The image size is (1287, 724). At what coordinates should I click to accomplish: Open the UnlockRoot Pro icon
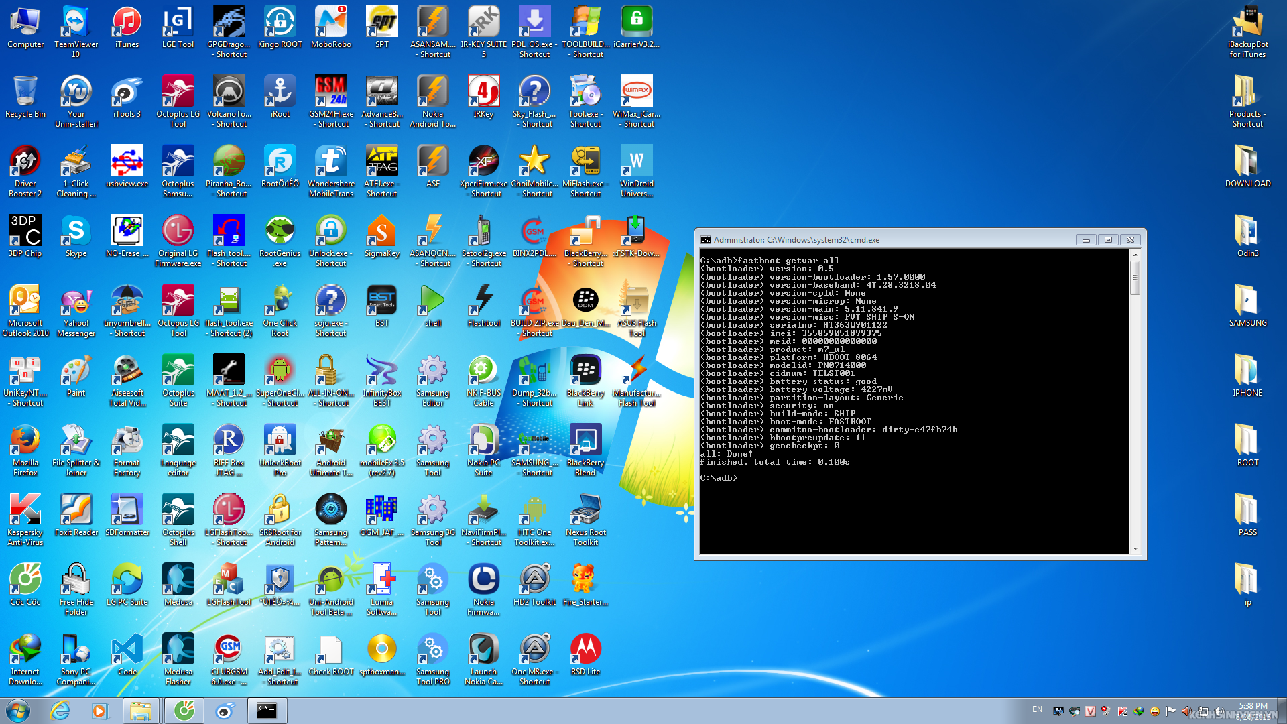(x=280, y=450)
